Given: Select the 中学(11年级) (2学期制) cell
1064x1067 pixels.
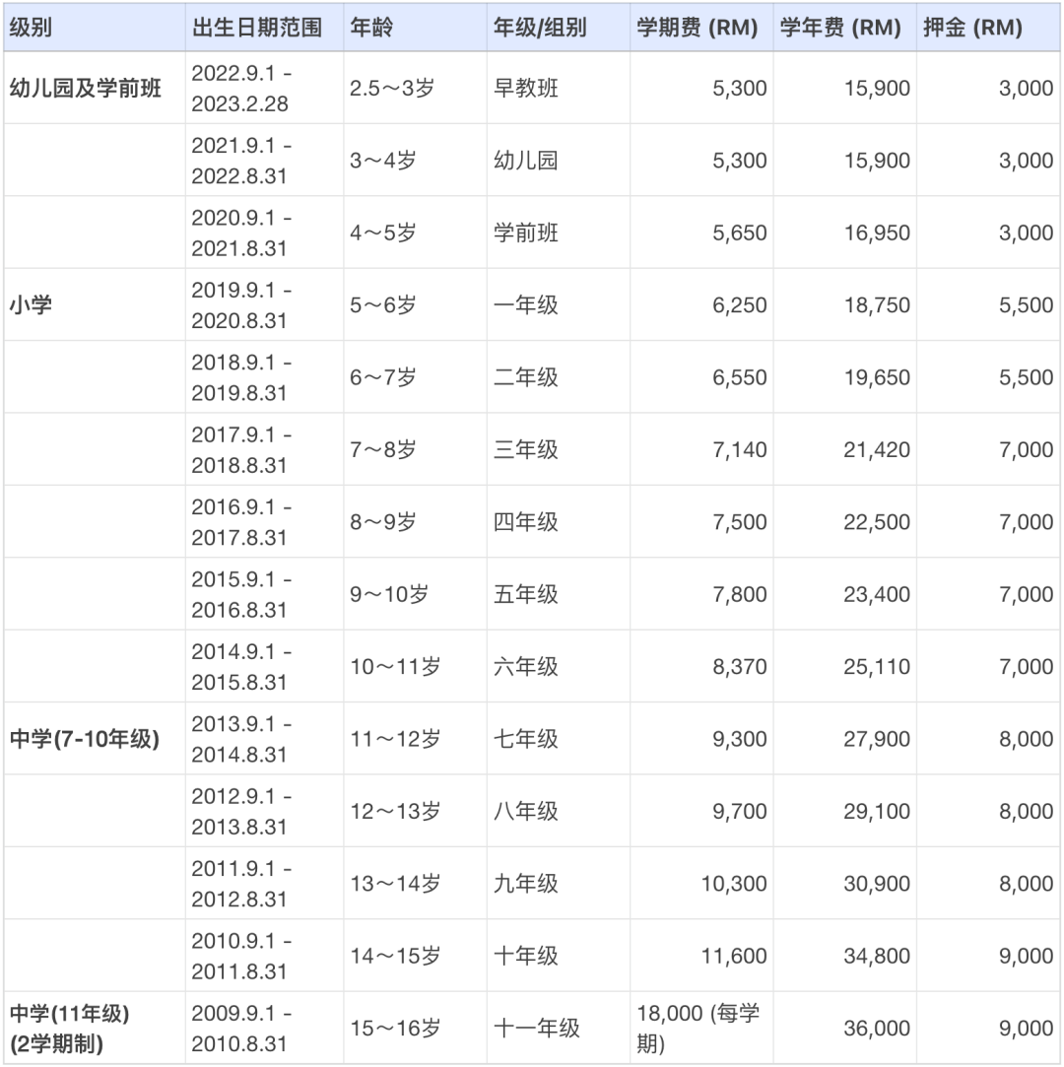Looking at the screenshot, I should tap(94, 1029).
